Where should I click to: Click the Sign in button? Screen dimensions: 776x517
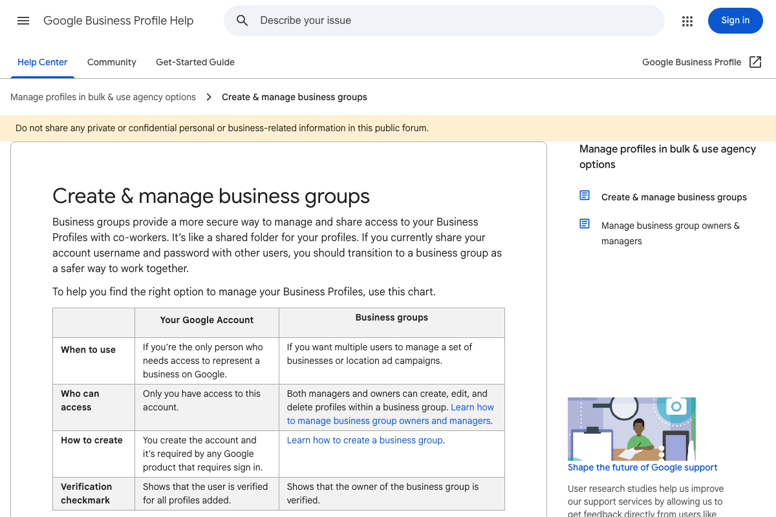coord(735,21)
